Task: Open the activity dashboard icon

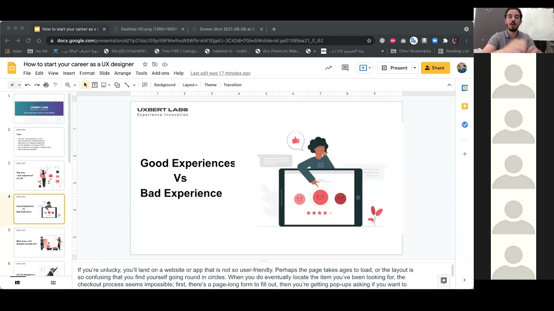Action: click(x=329, y=68)
